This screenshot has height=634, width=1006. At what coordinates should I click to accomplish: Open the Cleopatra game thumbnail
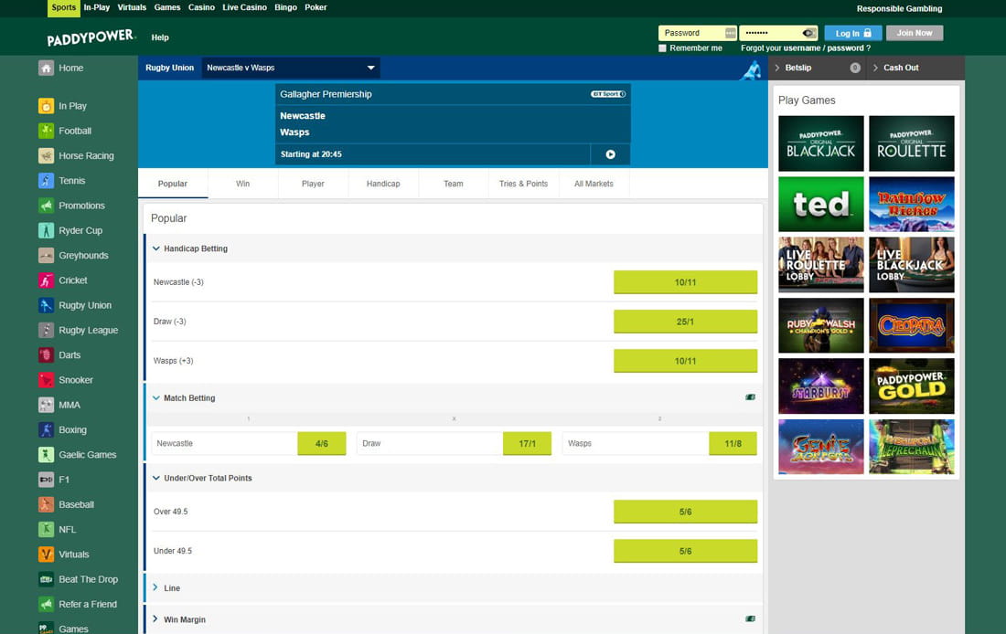(912, 325)
